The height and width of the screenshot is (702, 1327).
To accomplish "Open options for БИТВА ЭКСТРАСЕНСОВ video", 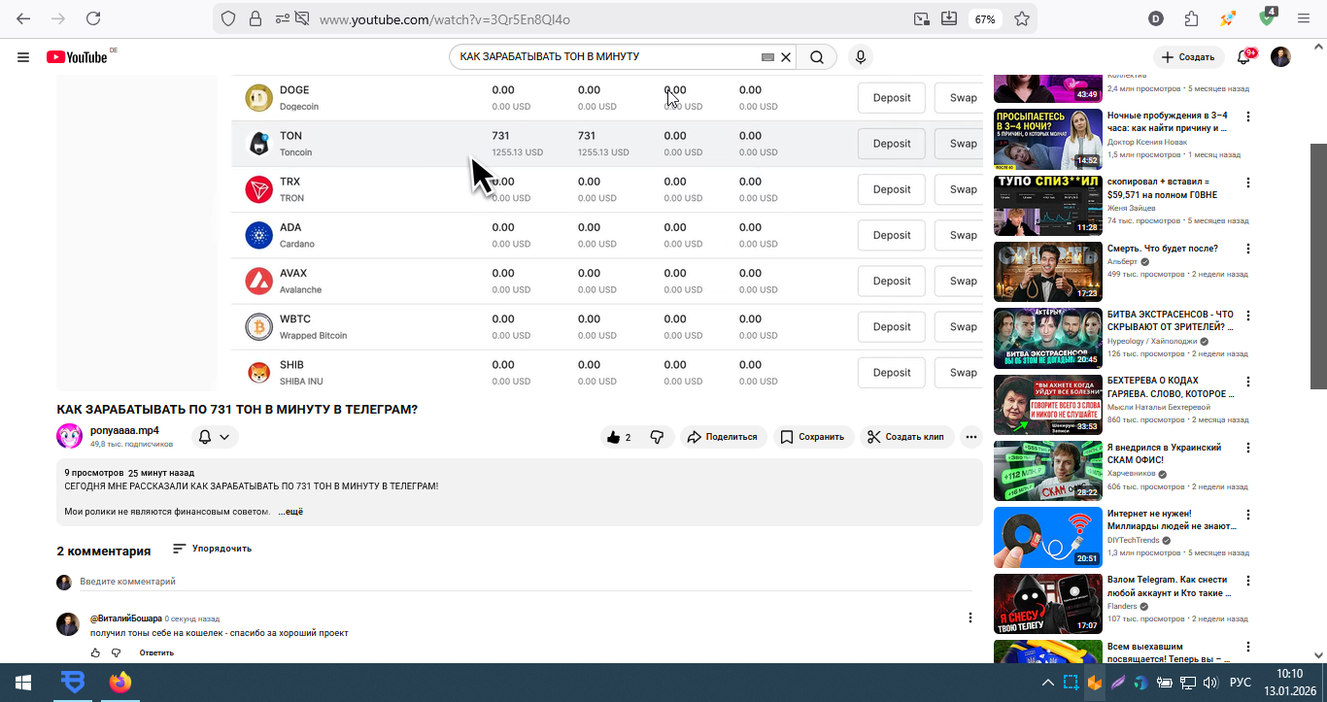I will point(1248,316).
